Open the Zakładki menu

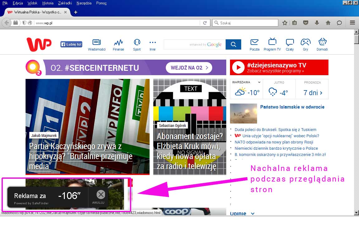(x=65, y=3)
